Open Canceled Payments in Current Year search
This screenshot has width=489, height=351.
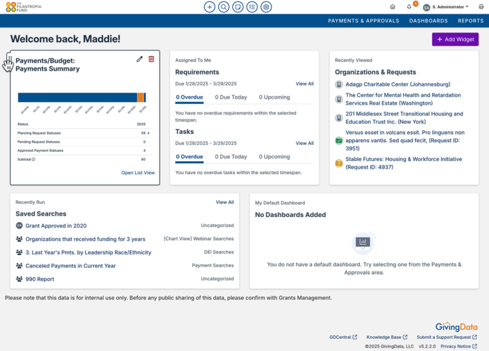(71, 266)
